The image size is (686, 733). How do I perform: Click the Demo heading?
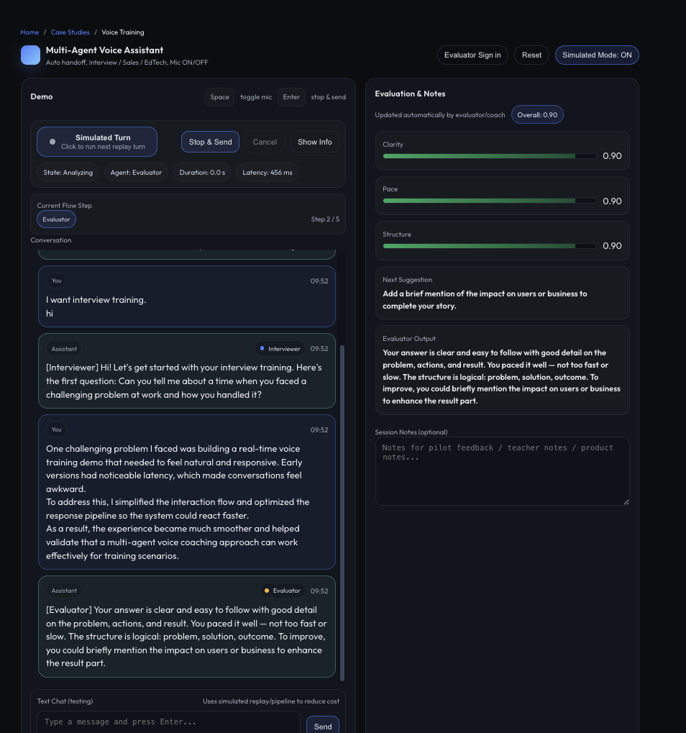point(42,96)
